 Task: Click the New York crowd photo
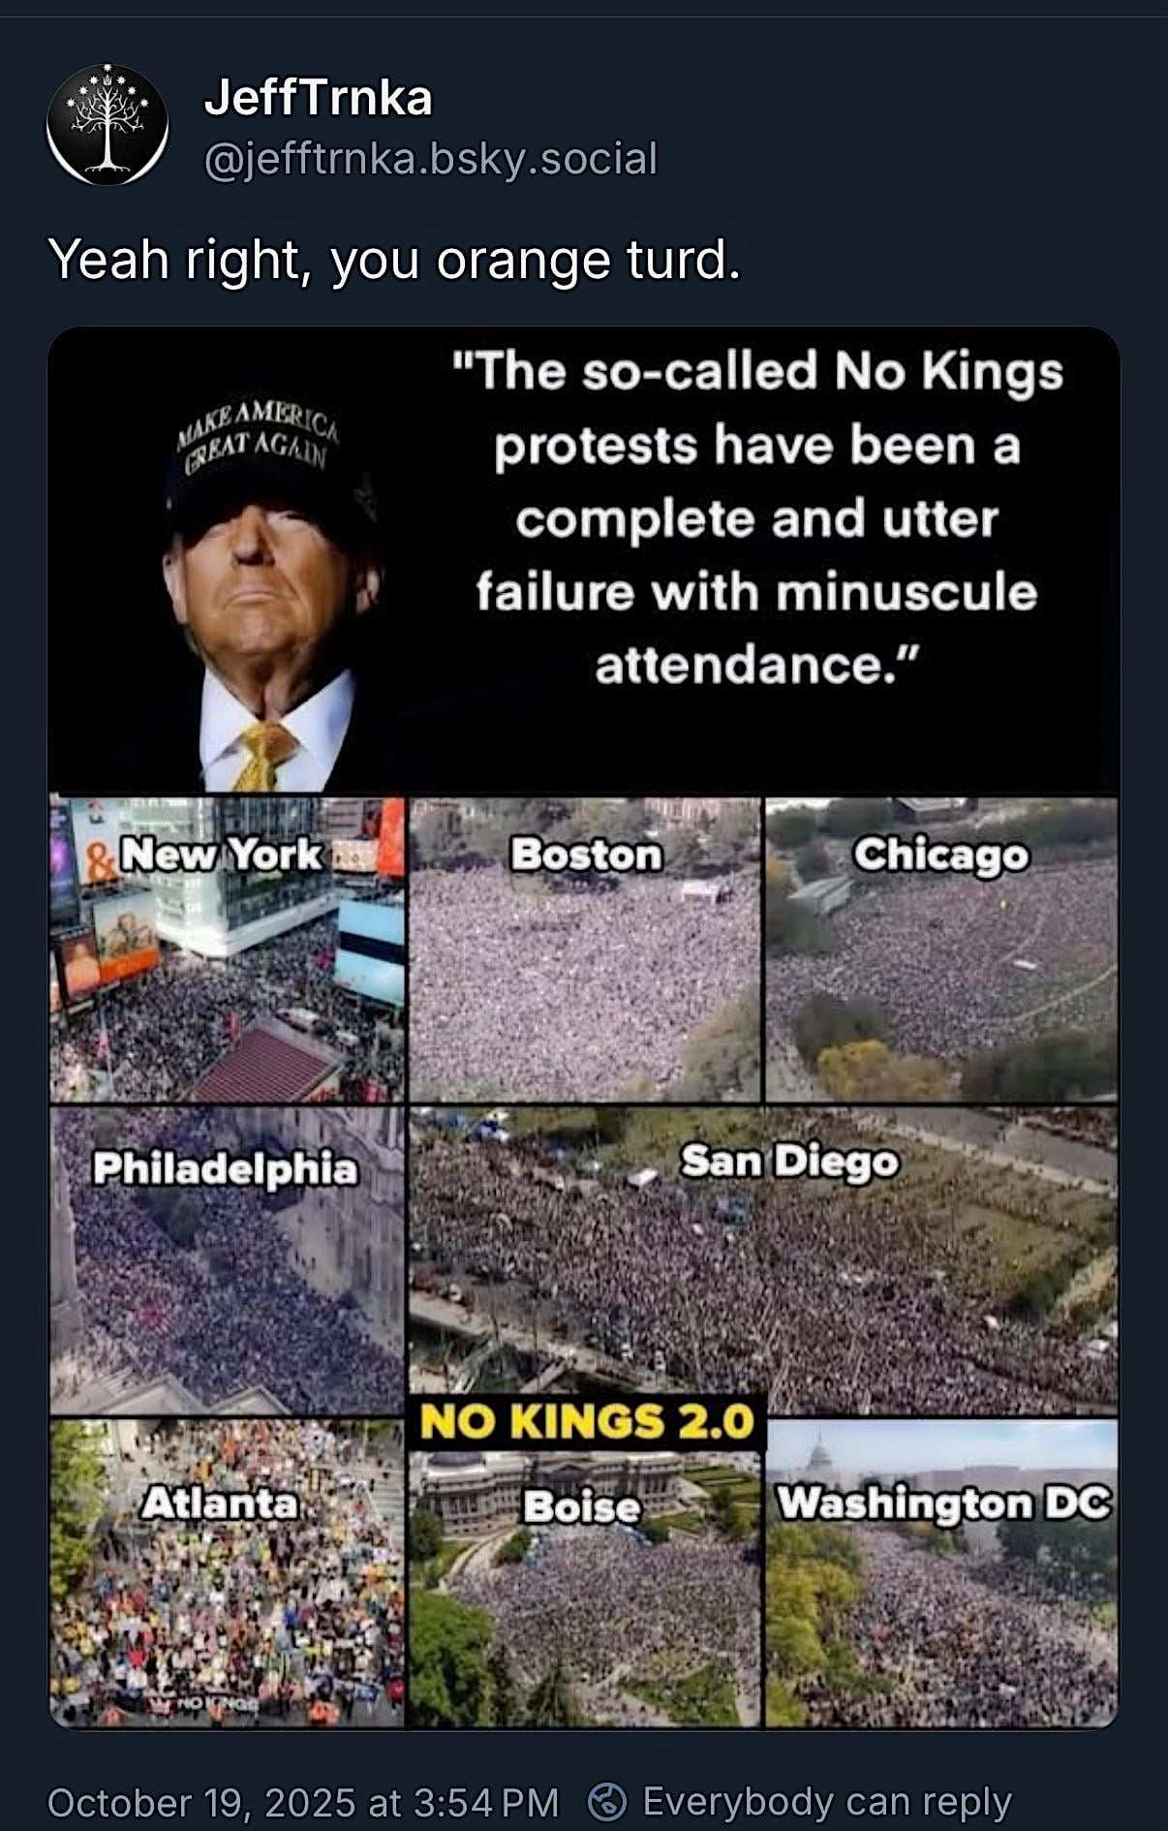(x=228, y=949)
